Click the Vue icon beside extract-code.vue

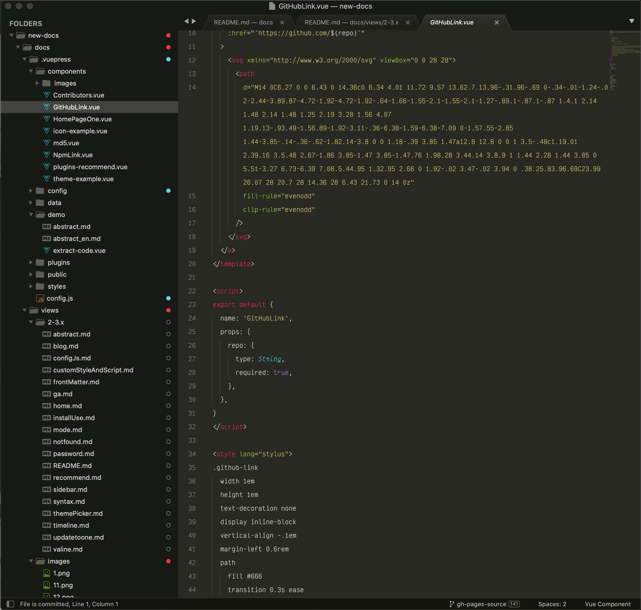tap(46, 250)
